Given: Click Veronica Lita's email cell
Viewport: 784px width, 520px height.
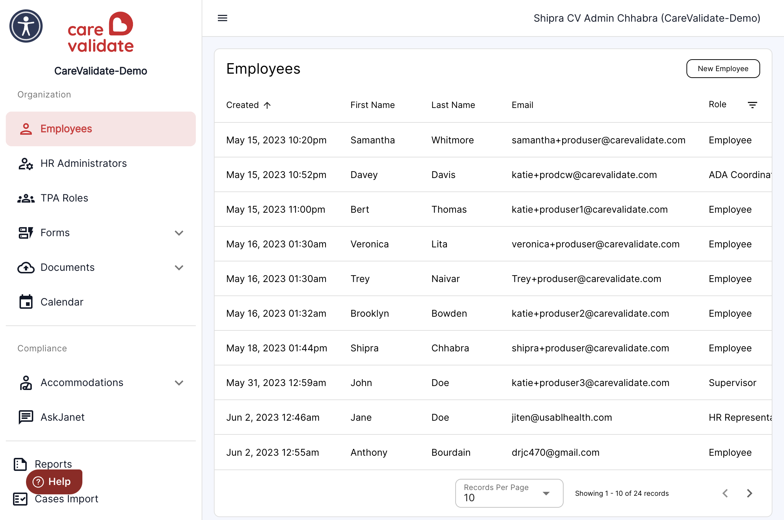Looking at the screenshot, I should (x=595, y=244).
